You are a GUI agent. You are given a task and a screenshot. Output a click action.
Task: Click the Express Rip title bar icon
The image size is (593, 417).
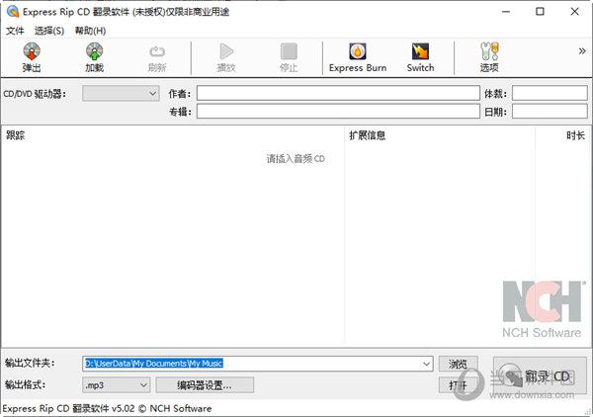tap(13, 11)
